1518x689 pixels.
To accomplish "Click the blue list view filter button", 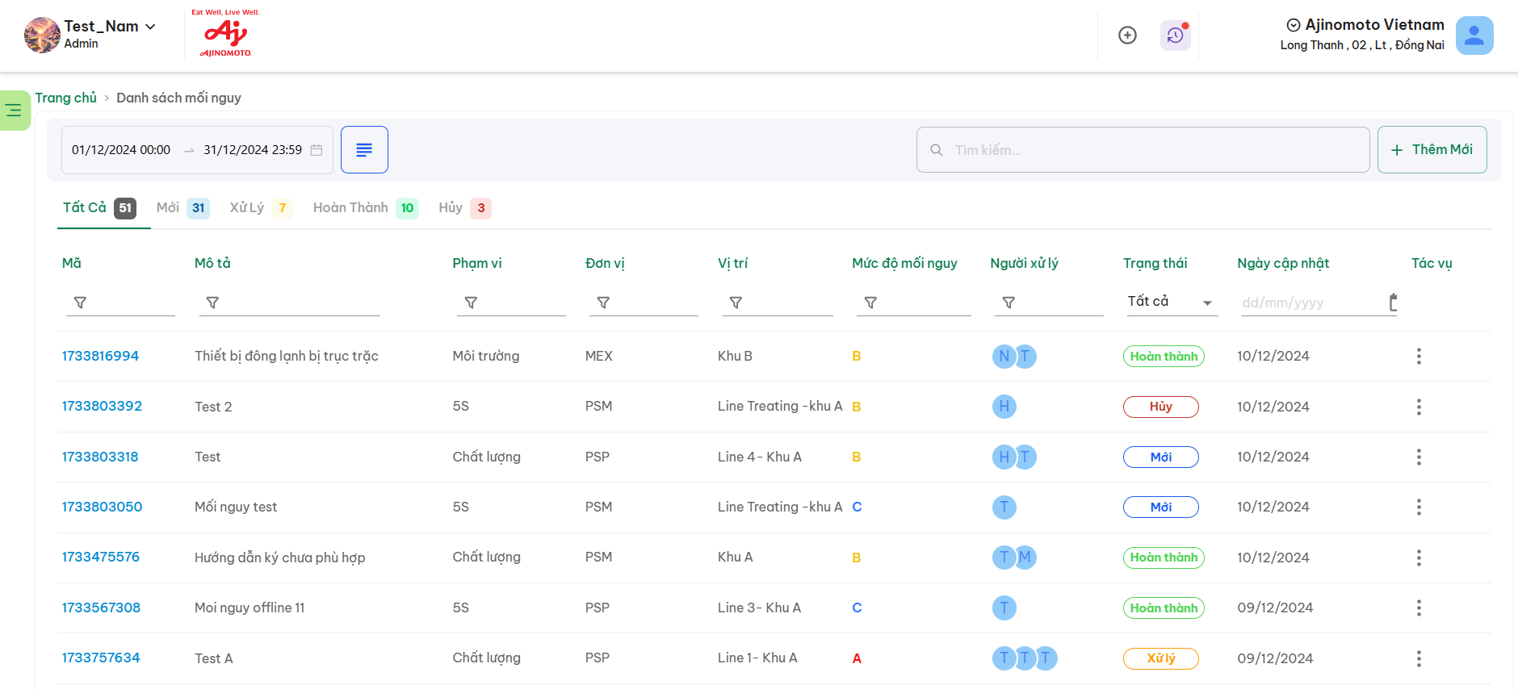I will 364,149.
